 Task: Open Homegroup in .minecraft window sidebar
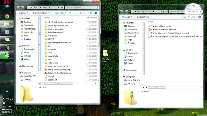(x=27, y=66)
